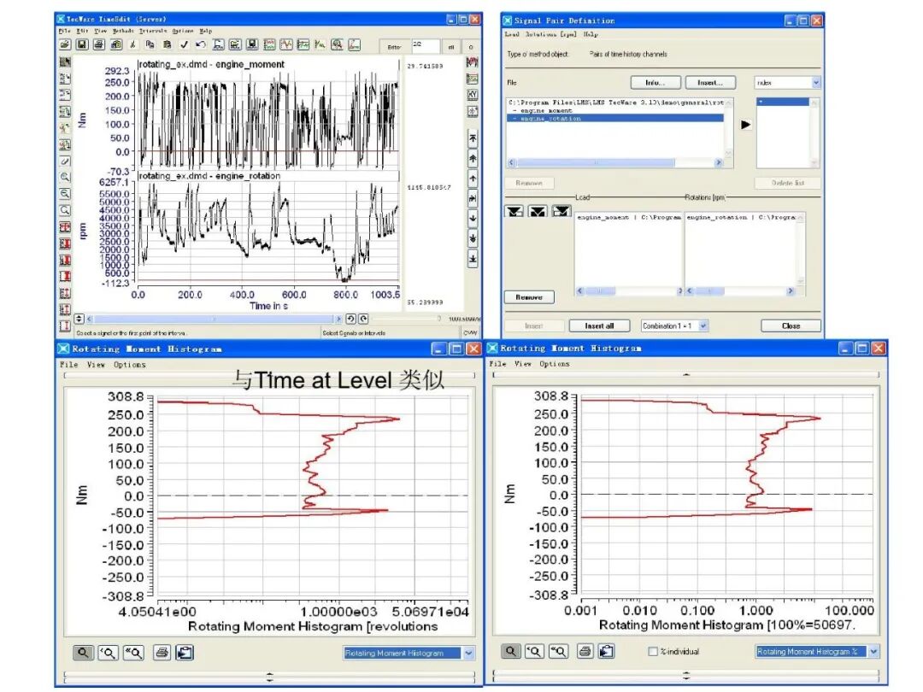Click the checkmark icon in TimeEdit toolbar
The height and width of the screenshot is (692, 923).
[x=185, y=44]
